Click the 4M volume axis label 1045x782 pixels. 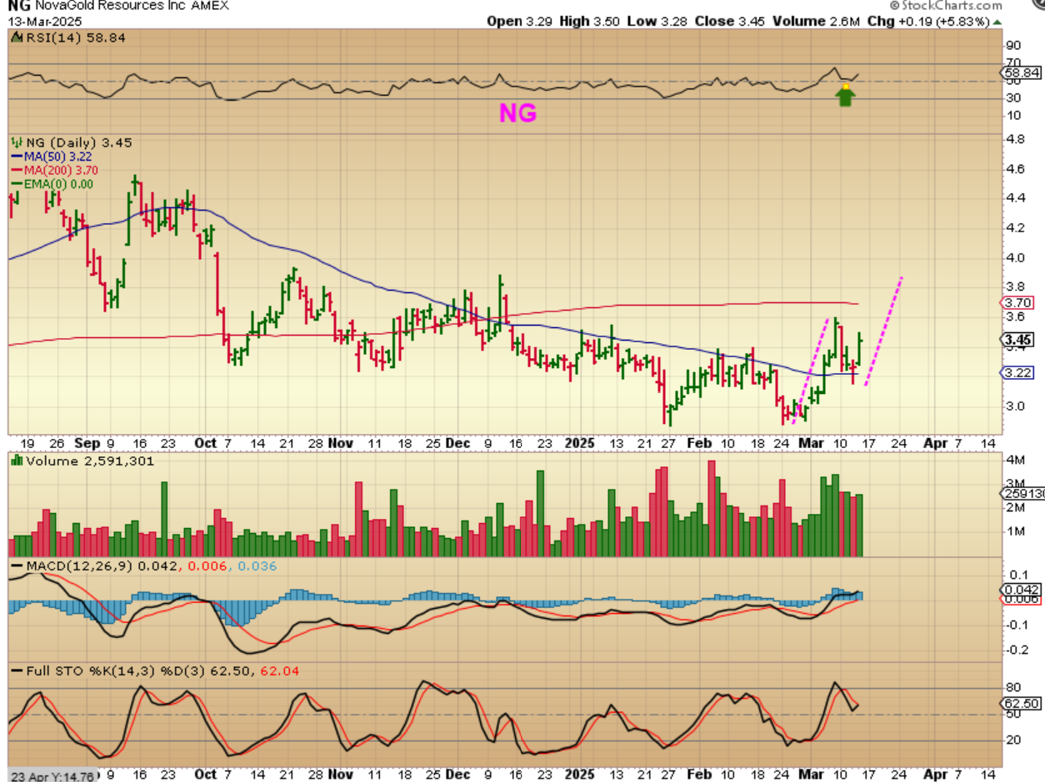tap(1015, 461)
